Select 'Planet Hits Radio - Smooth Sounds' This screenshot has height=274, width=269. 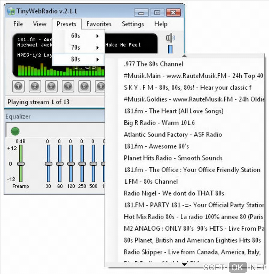tap(185, 158)
